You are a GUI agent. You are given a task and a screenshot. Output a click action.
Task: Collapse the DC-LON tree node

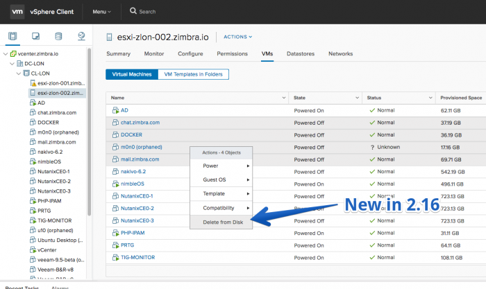pos(12,64)
